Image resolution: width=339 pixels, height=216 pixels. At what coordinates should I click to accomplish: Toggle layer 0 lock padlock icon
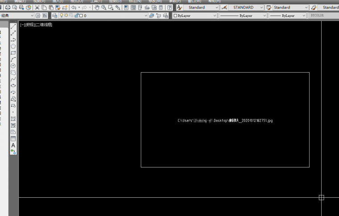point(76,16)
